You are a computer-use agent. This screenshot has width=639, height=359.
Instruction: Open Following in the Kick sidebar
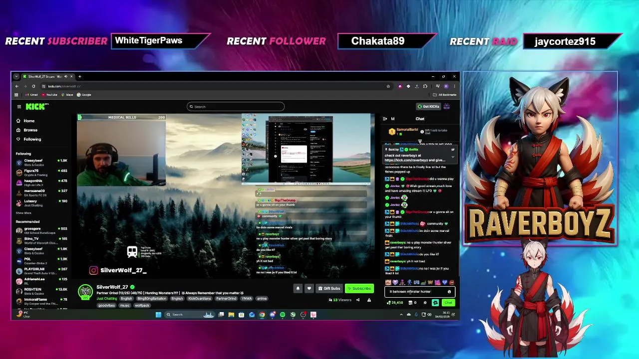(28, 139)
